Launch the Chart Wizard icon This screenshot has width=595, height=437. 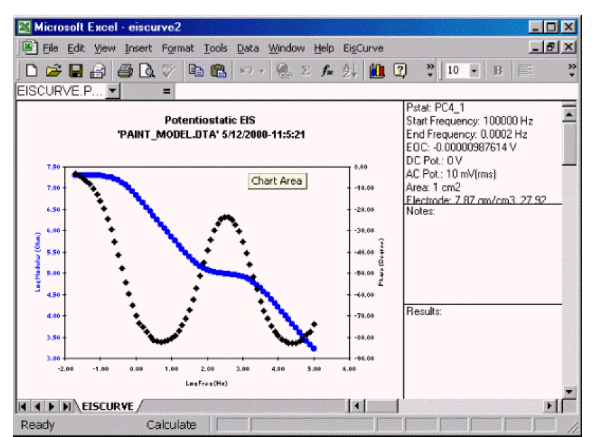click(x=377, y=71)
